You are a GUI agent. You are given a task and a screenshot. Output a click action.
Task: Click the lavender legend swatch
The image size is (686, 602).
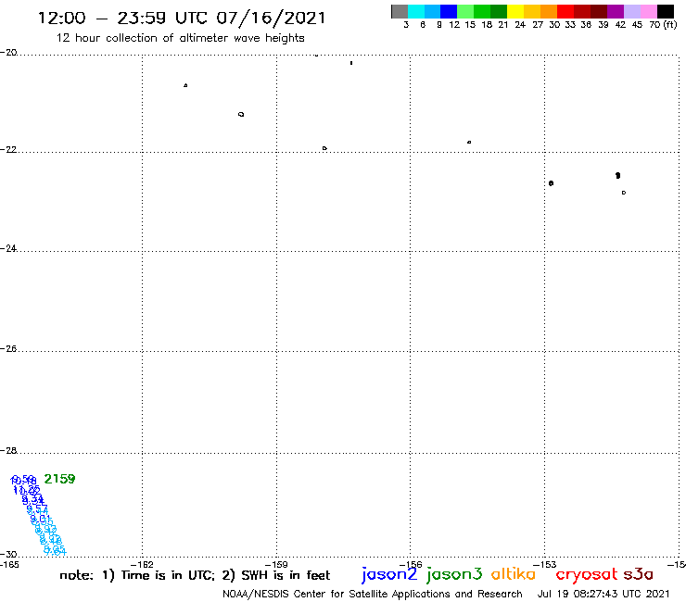(632, 11)
